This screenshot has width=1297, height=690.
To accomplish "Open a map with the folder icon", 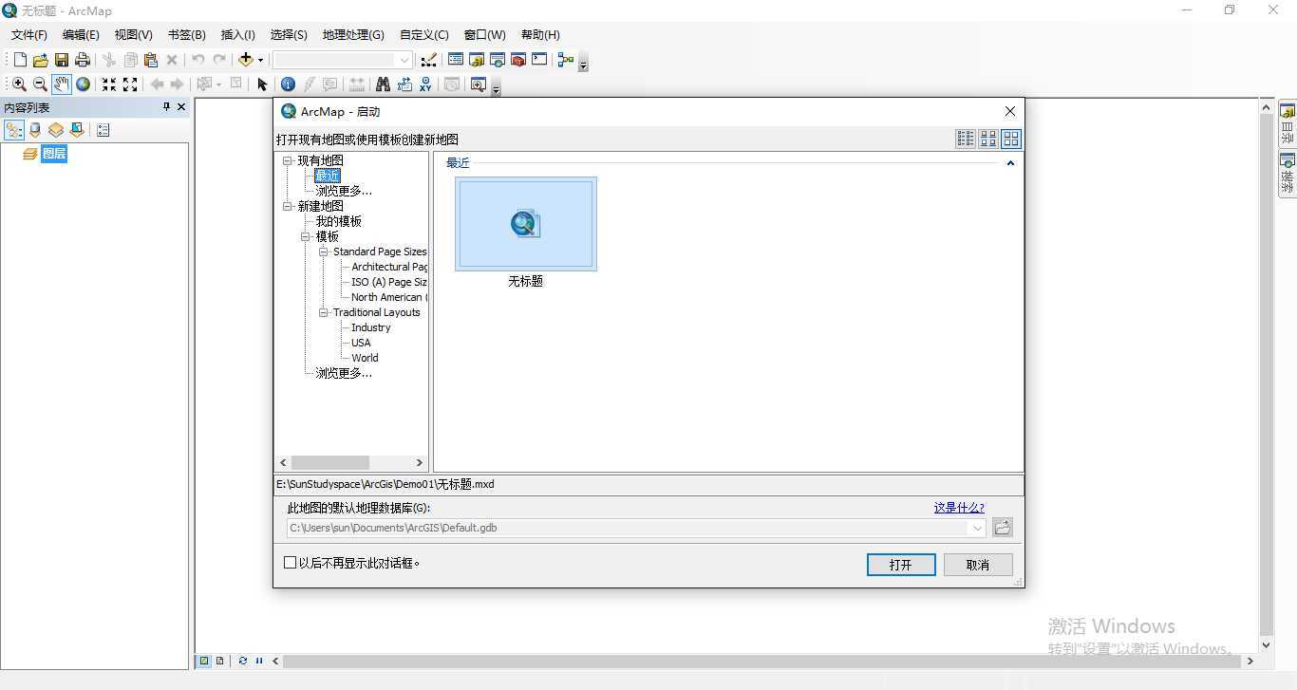I will click(40, 60).
